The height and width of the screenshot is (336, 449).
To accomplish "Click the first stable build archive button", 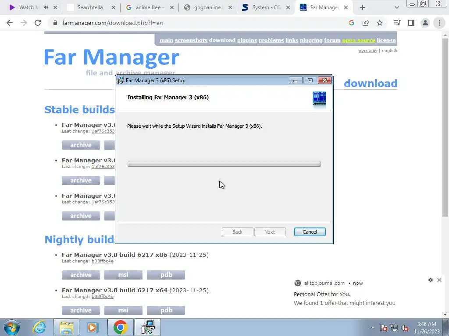I will (x=81, y=145).
